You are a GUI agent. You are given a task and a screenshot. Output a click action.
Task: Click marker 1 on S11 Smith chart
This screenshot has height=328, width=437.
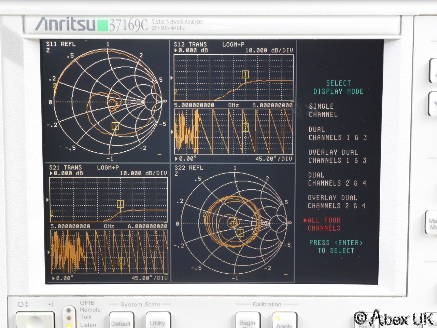[115, 126]
